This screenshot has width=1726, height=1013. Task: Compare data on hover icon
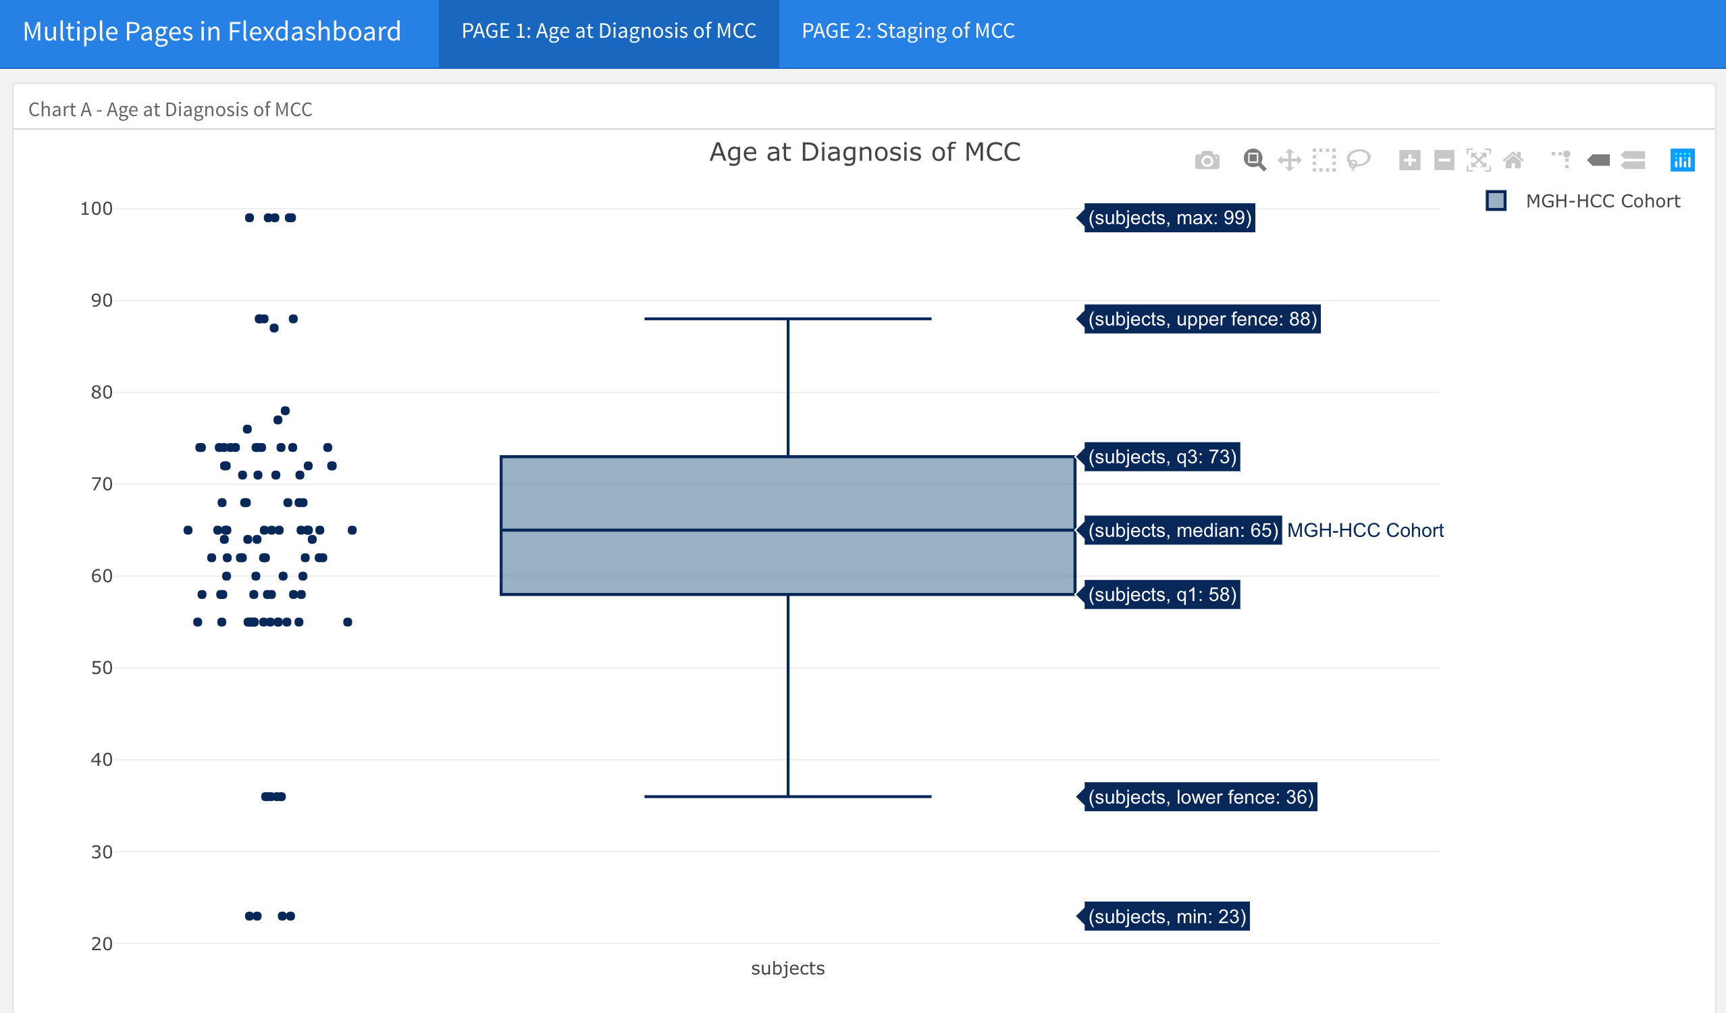[x=1633, y=160]
